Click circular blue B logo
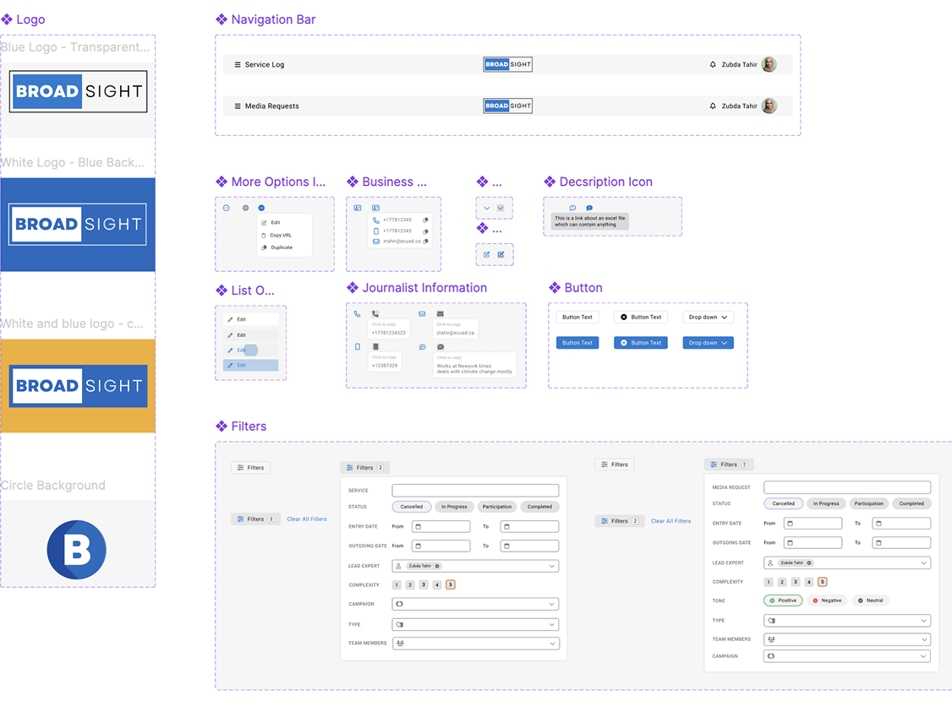Screen dimensions: 952x712 click(x=76, y=550)
